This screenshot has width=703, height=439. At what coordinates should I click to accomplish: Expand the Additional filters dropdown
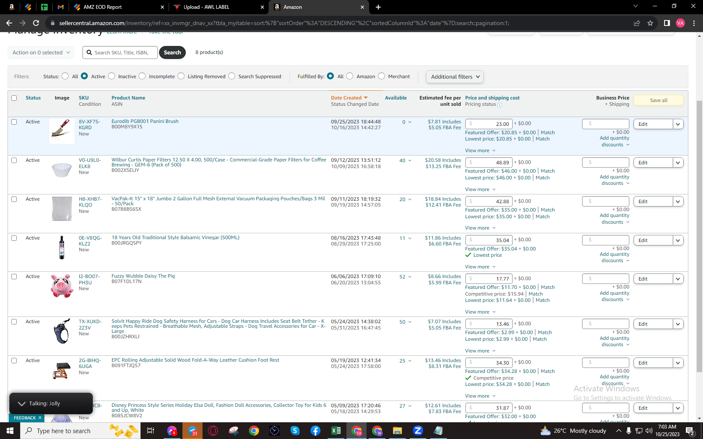coord(455,77)
